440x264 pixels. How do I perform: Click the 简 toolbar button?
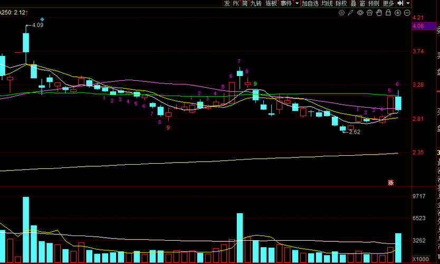(x=245, y=3)
